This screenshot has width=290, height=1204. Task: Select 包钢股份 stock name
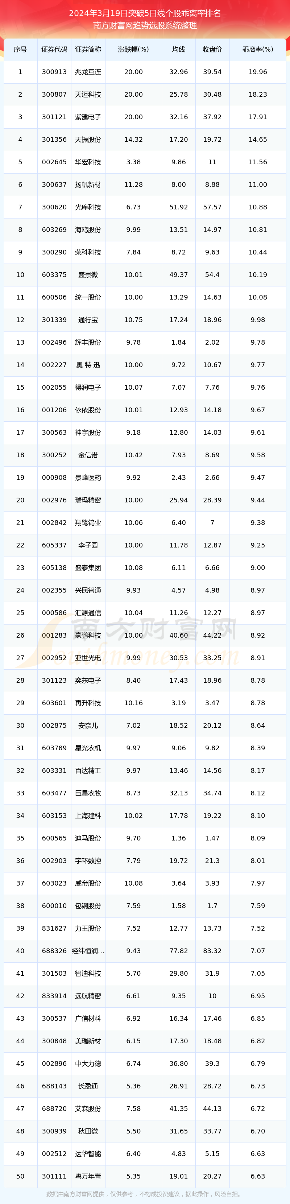[x=88, y=906]
